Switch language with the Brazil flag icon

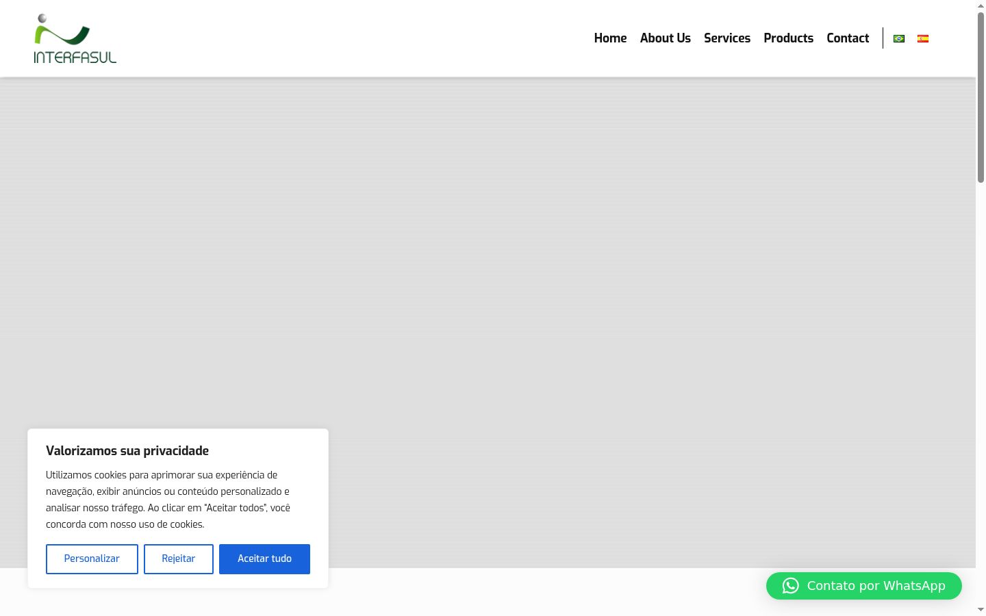coord(899,38)
